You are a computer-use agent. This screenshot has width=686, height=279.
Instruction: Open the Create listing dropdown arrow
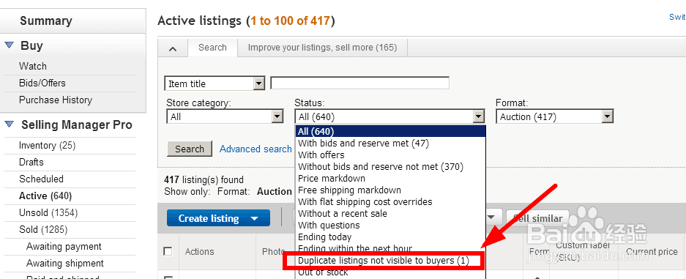[x=254, y=219]
